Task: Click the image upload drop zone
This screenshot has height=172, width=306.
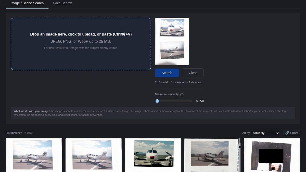Action: click(81, 44)
